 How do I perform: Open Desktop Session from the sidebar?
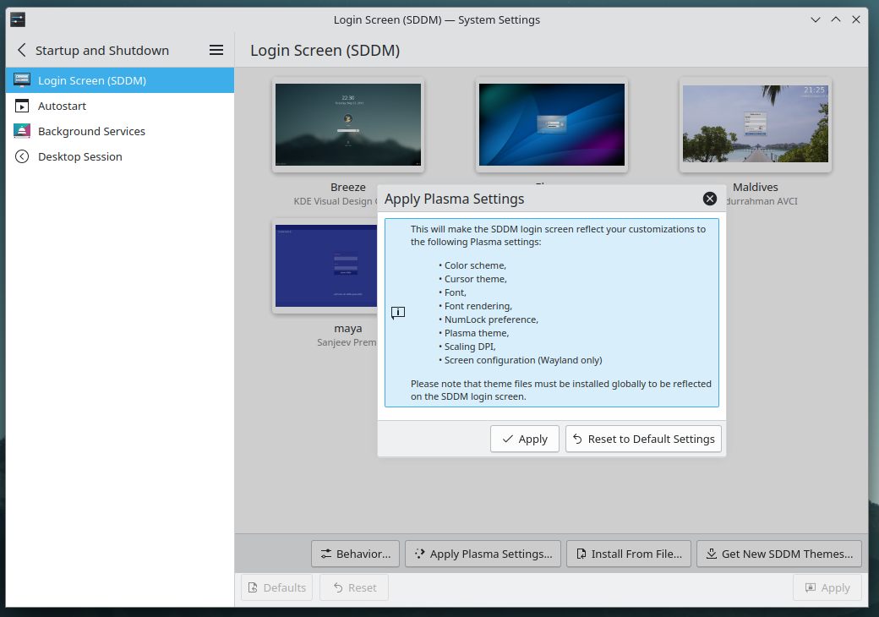[x=120, y=156]
